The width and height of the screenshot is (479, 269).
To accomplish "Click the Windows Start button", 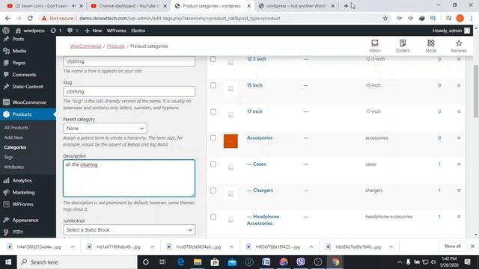I will [x=8, y=262].
